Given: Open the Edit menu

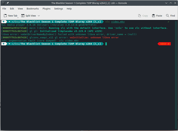Looking at the screenshot, I should tap(12, 9).
